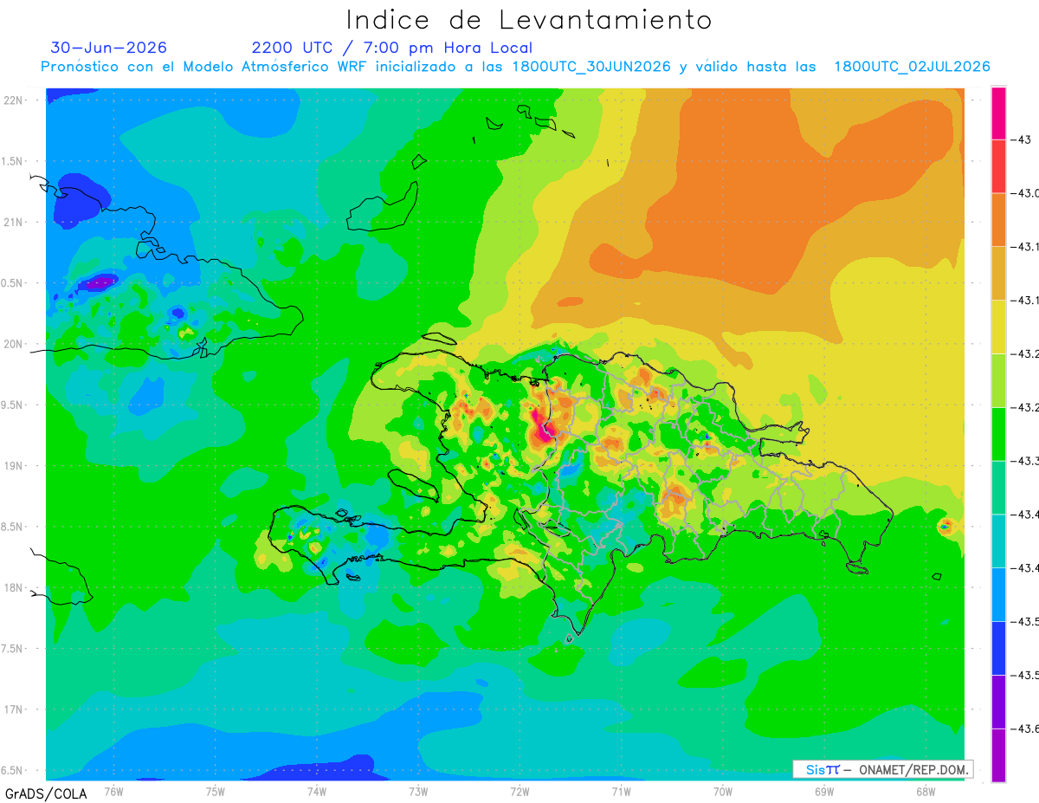Screen dimensions: 1039x803
Task: Click the '70W' longitude label
Action: pyautogui.click(x=723, y=792)
